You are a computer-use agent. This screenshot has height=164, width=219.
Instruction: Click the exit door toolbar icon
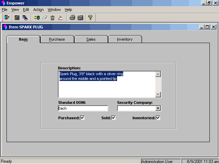point(7,17)
